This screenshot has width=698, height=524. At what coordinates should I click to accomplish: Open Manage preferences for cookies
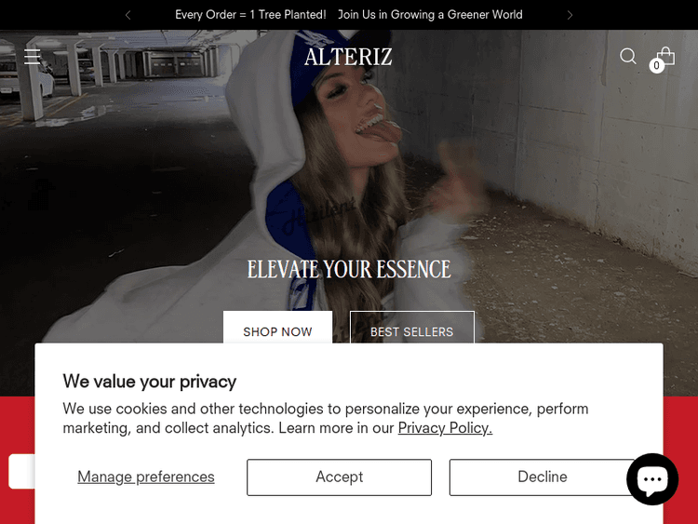click(x=146, y=477)
